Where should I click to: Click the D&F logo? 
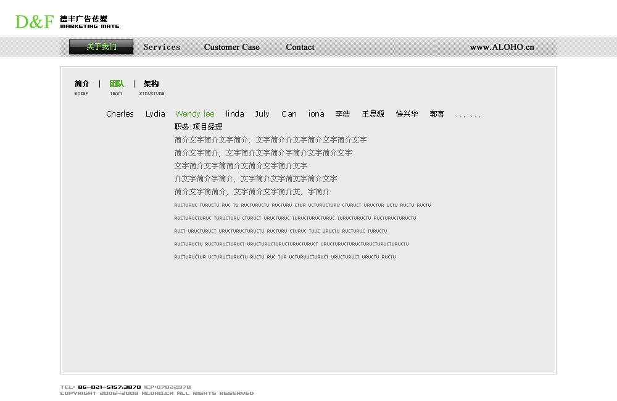34,22
